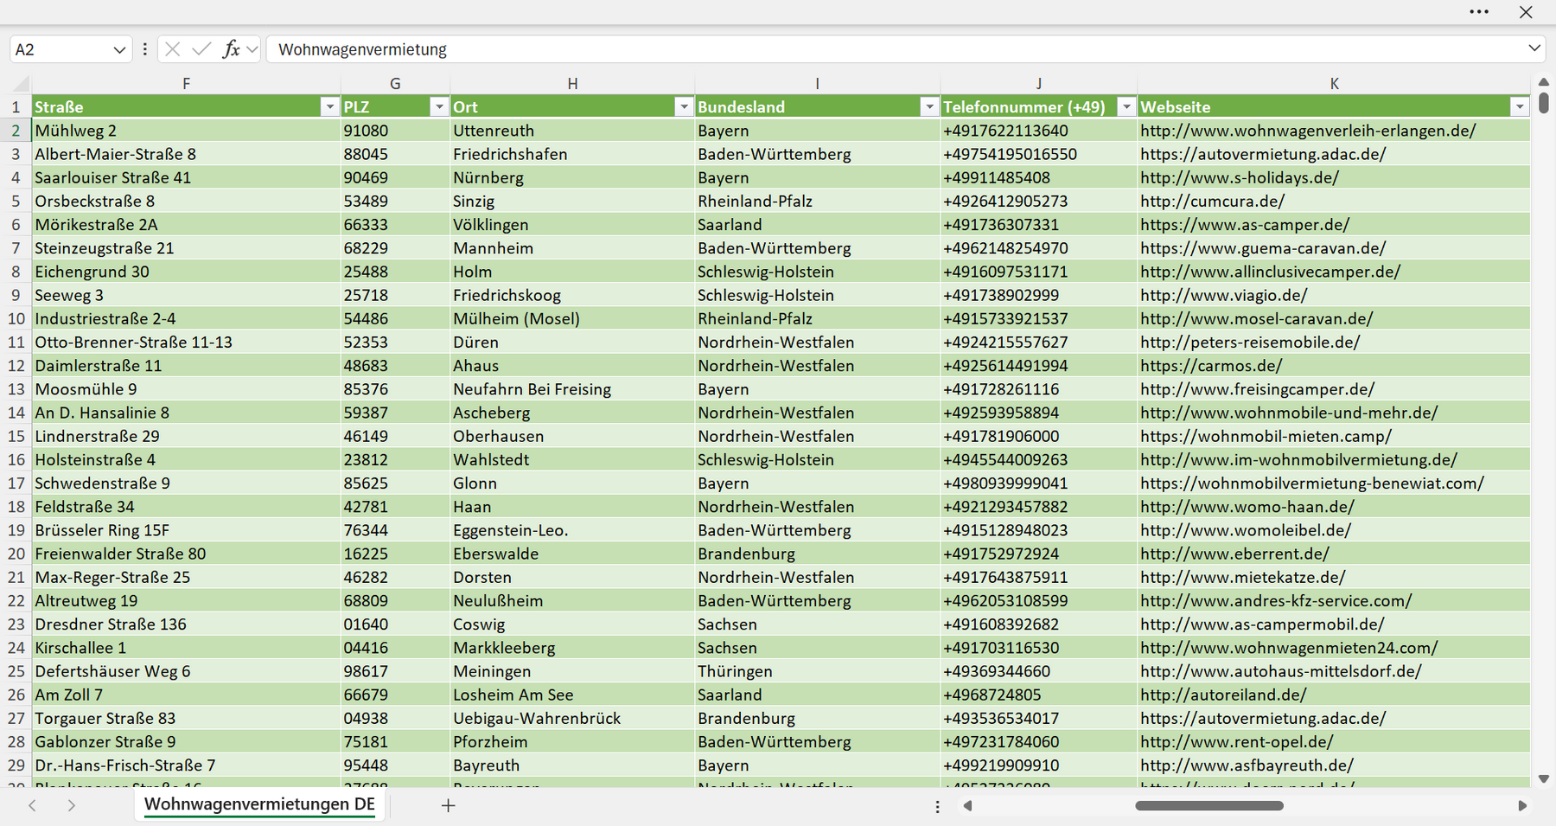Click the horizontal scrollbar thumb

pos(1209,805)
